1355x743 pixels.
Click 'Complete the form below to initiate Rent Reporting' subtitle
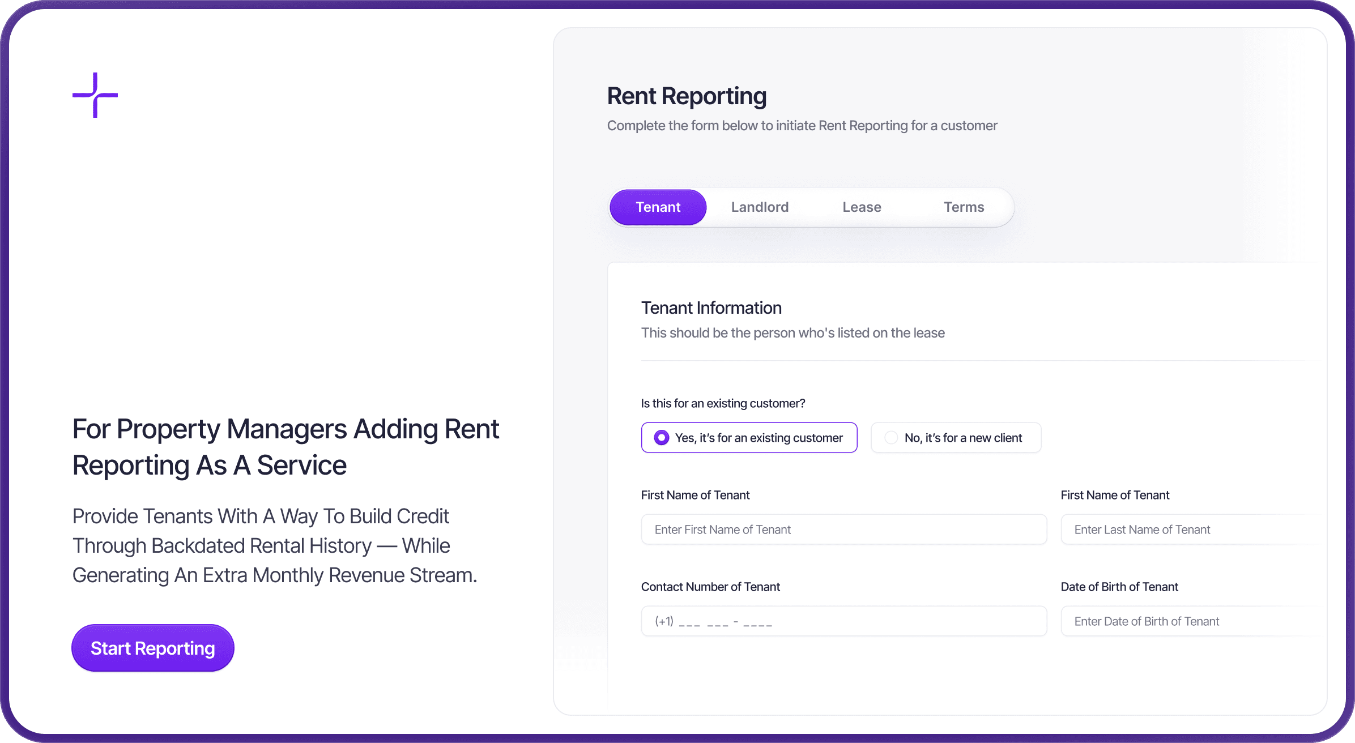coord(802,126)
